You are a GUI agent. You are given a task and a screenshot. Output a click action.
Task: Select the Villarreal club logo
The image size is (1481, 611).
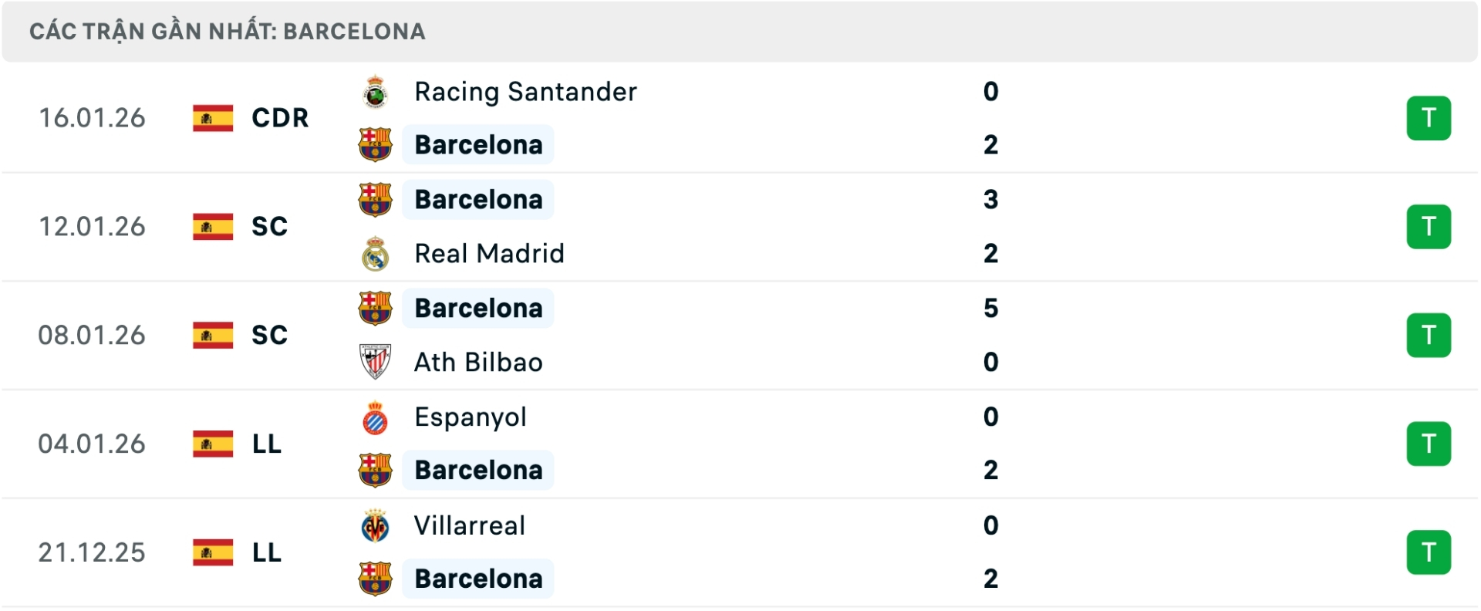pyautogui.click(x=376, y=525)
